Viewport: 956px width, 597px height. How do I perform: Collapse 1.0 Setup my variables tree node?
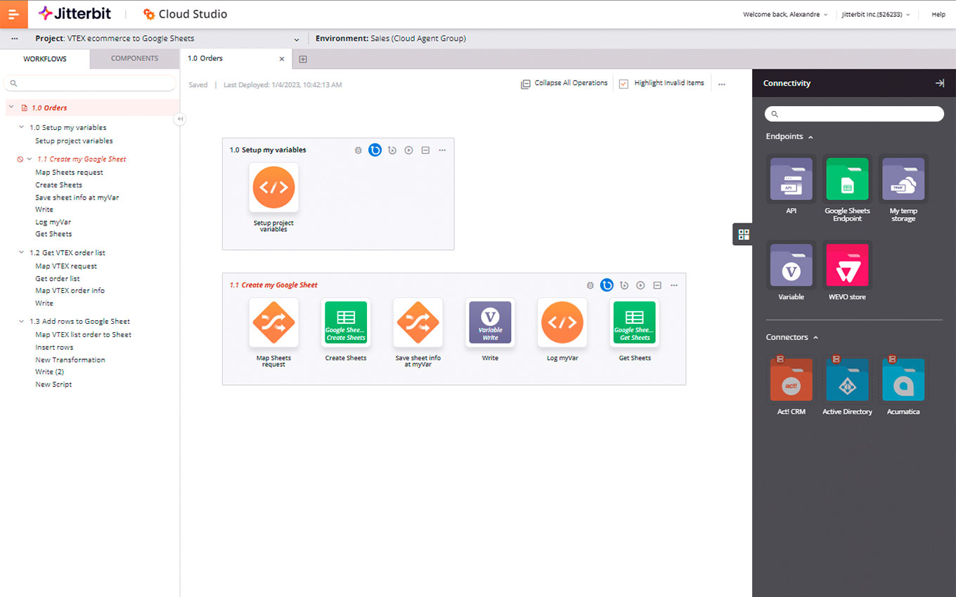22,127
